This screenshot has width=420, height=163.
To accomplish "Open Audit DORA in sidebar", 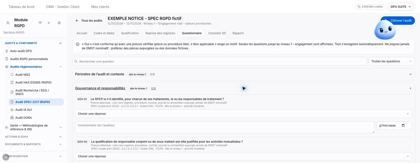I will pos(23,117).
